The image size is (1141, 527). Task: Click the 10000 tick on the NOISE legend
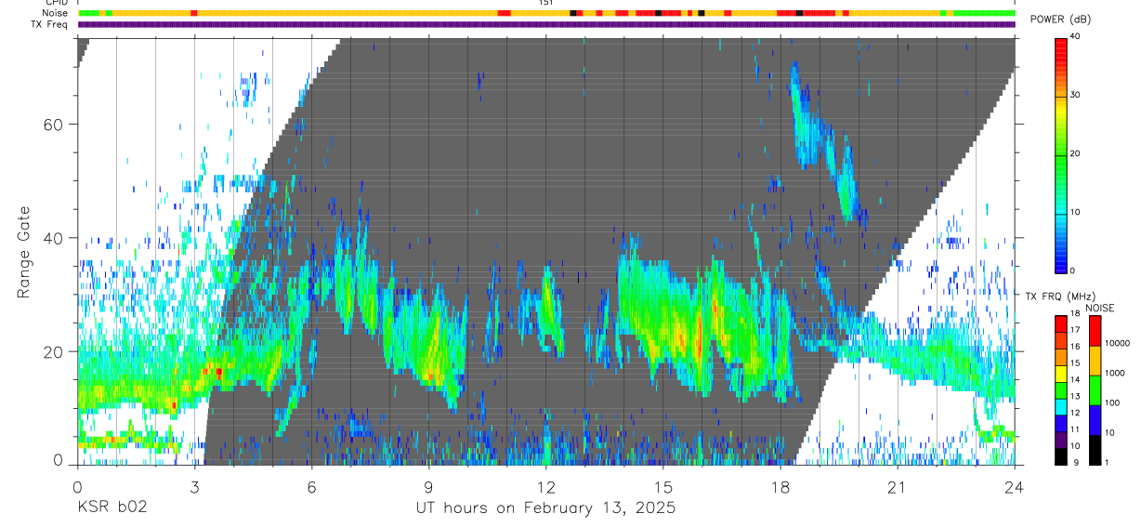point(1117,343)
